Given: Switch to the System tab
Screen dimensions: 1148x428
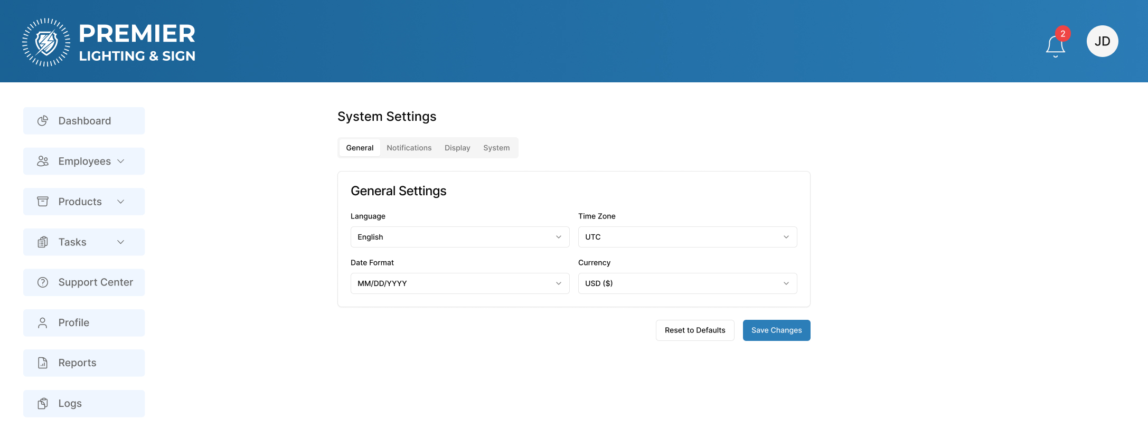Looking at the screenshot, I should click(x=496, y=148).
